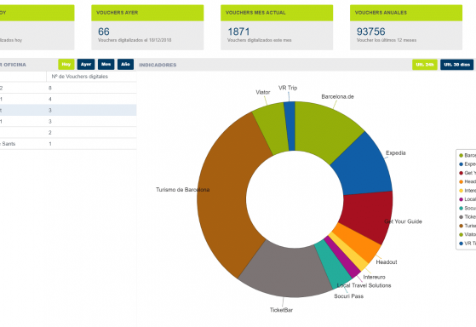476x327 pixels.
Task: Click the yellow Intereuro legend marker
Action: 461,191
